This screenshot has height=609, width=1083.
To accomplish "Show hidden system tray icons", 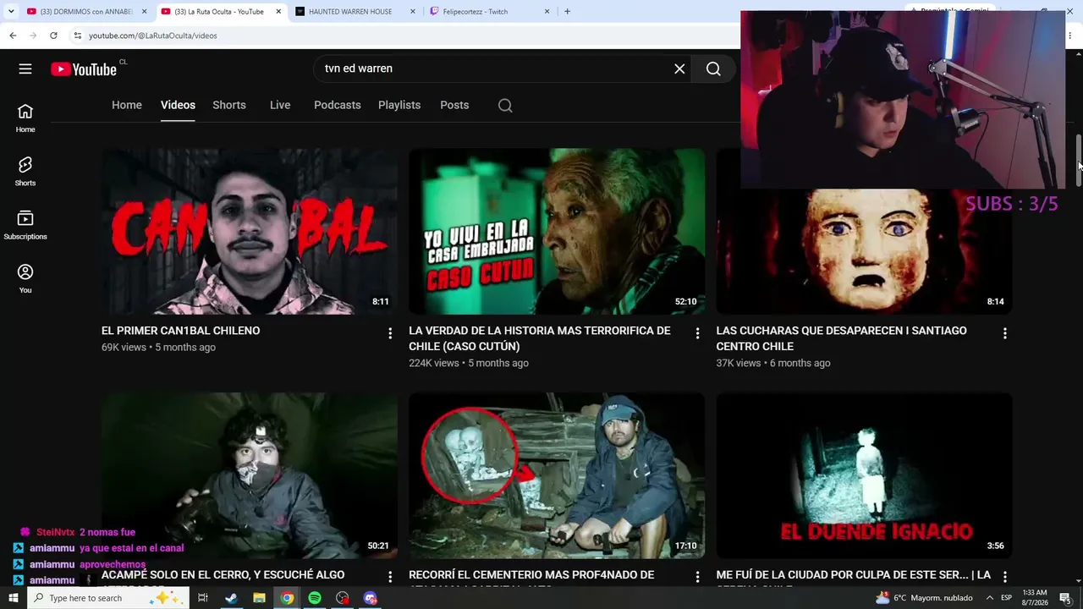I will tap(989, 598).
